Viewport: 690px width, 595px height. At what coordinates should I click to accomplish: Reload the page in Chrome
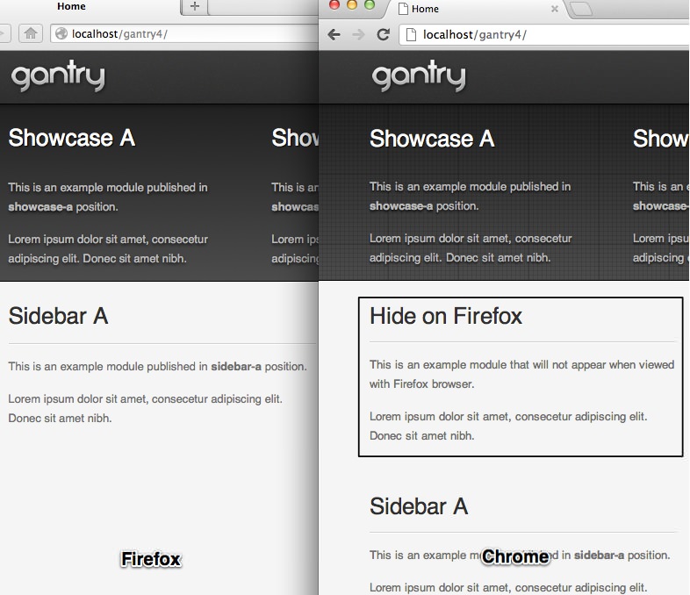(x=383, y=35)
